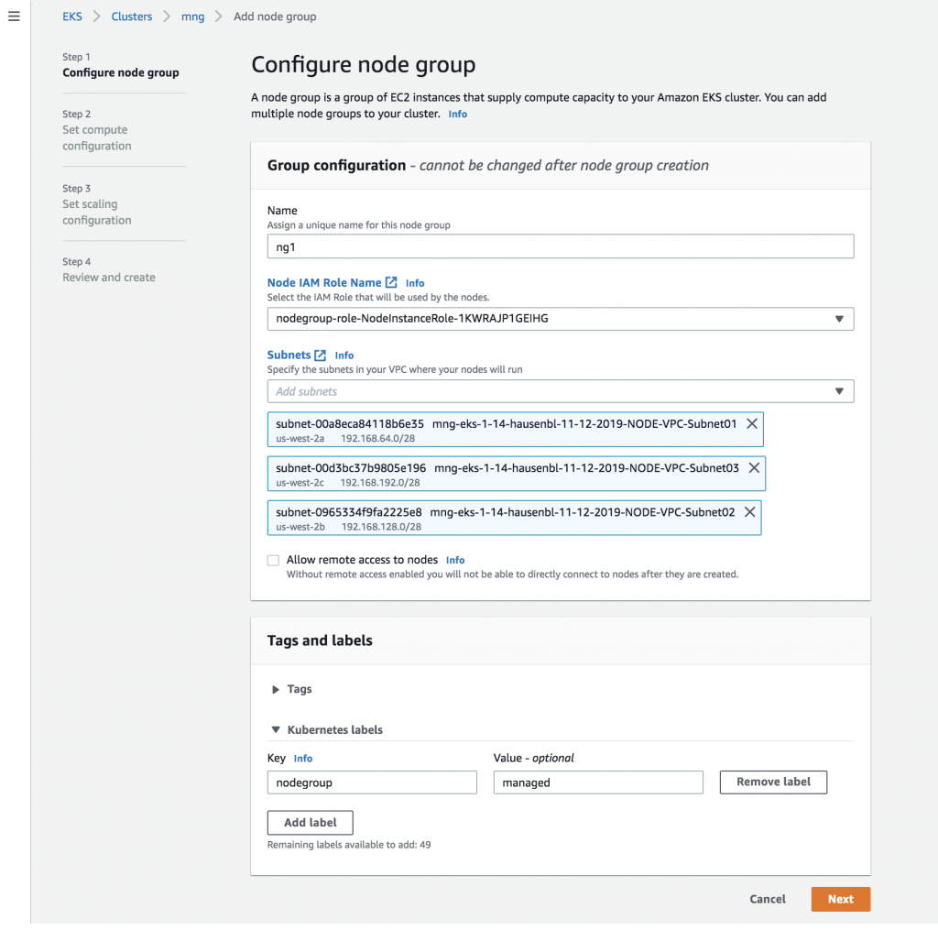Go to Clusters in the breadcrumb
The image size is (938, 930).
(x=132, y=16)
